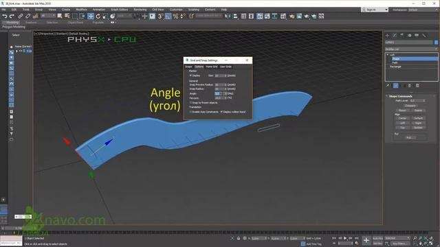Switch to Snaps tab in snap settings
Image resolution: width=440 pixels, height=247 pixels.
click(x=188, y=67)
